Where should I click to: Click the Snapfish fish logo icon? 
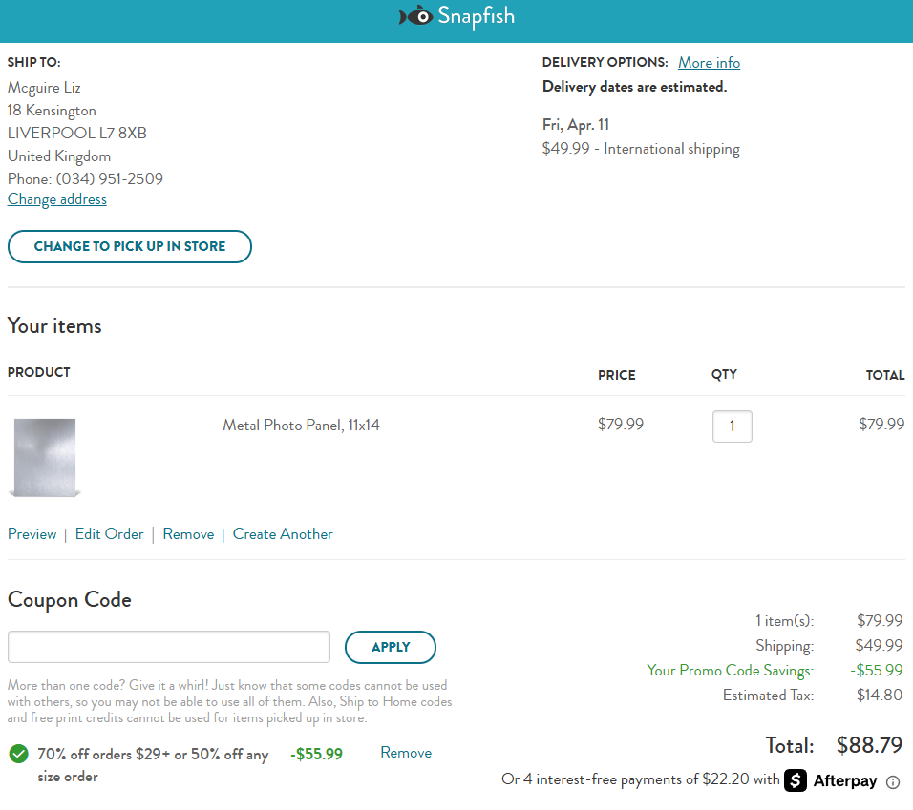(x=415, y=16)
